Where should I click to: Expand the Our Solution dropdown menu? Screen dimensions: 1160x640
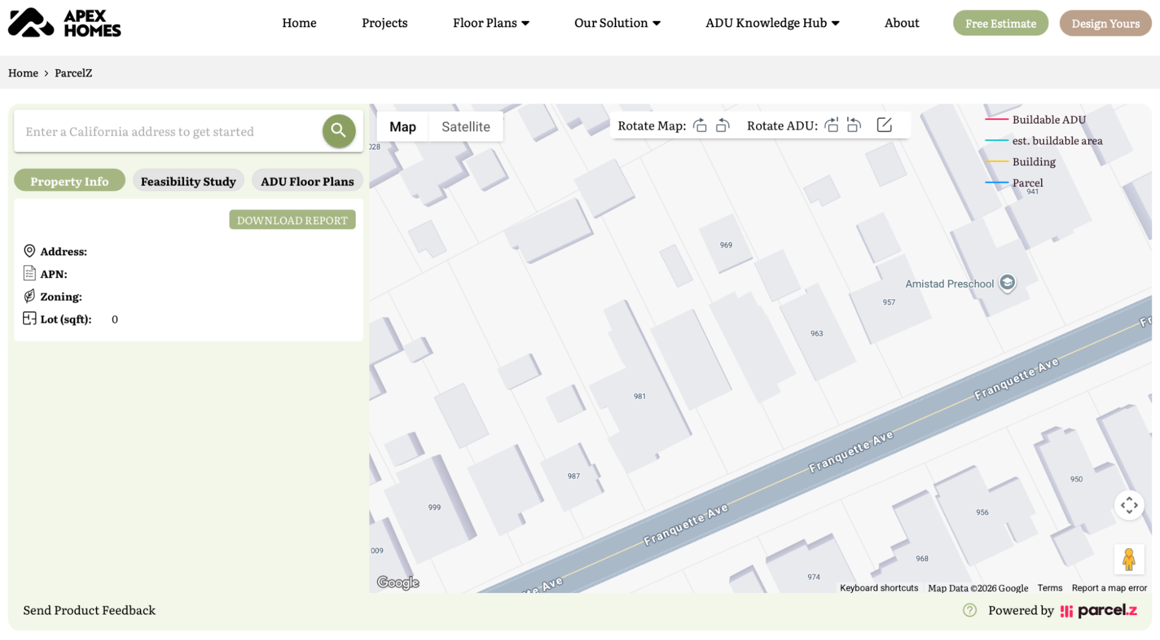(617, 23)
